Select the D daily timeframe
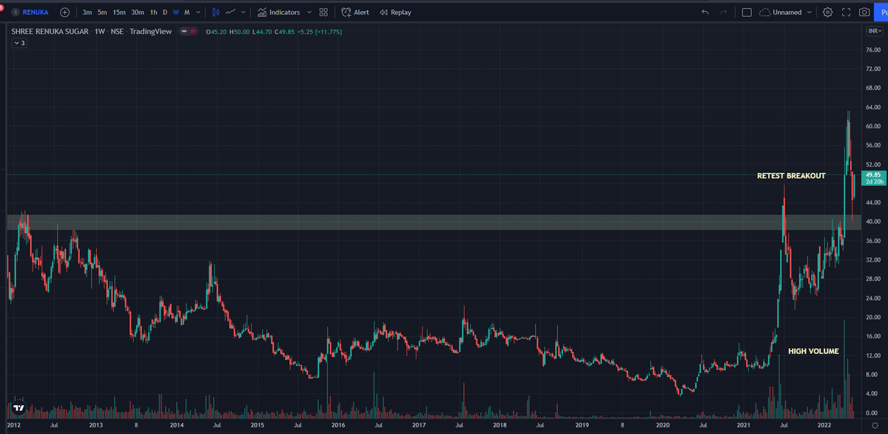This screenshot has width=888, height=434. [165, 13]
